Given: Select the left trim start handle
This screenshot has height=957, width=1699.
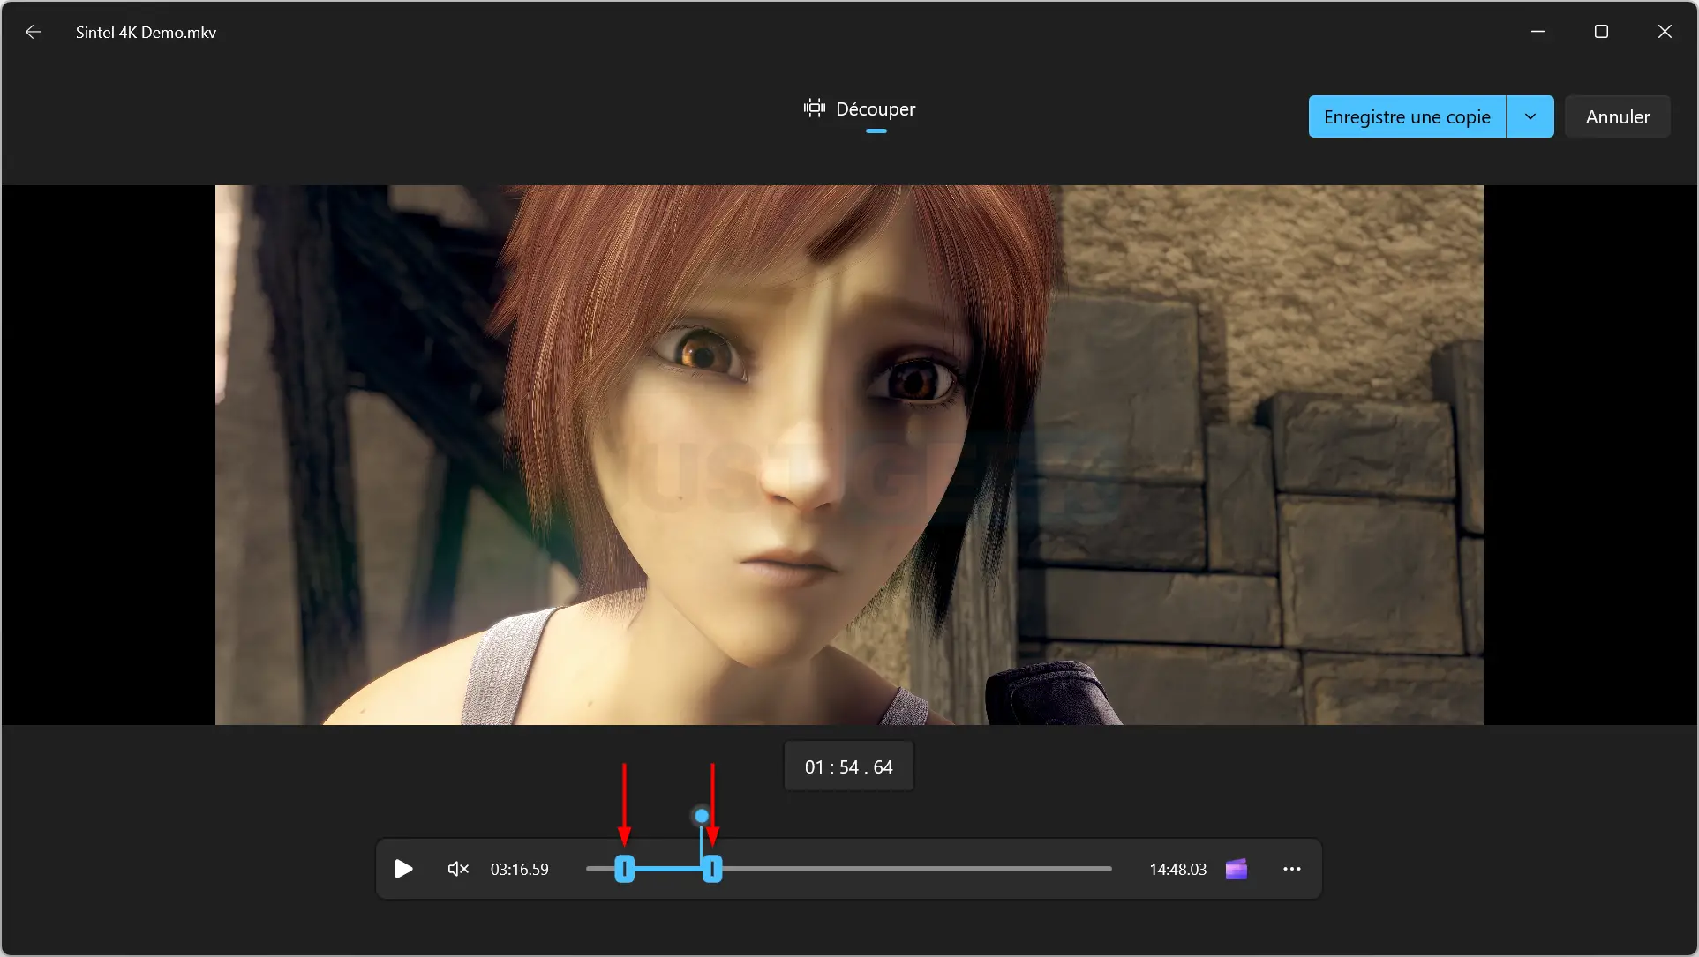Looking at the screenshot, I should click(x=625, y=869).
